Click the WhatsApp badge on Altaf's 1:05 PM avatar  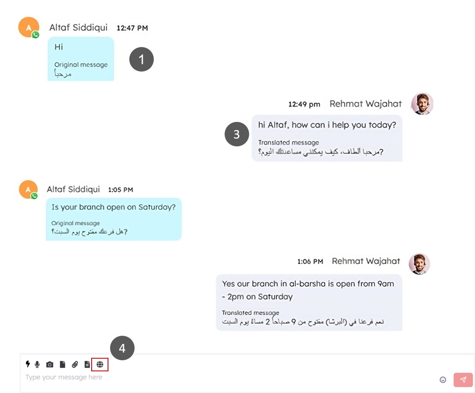click(x=34, y=196)
